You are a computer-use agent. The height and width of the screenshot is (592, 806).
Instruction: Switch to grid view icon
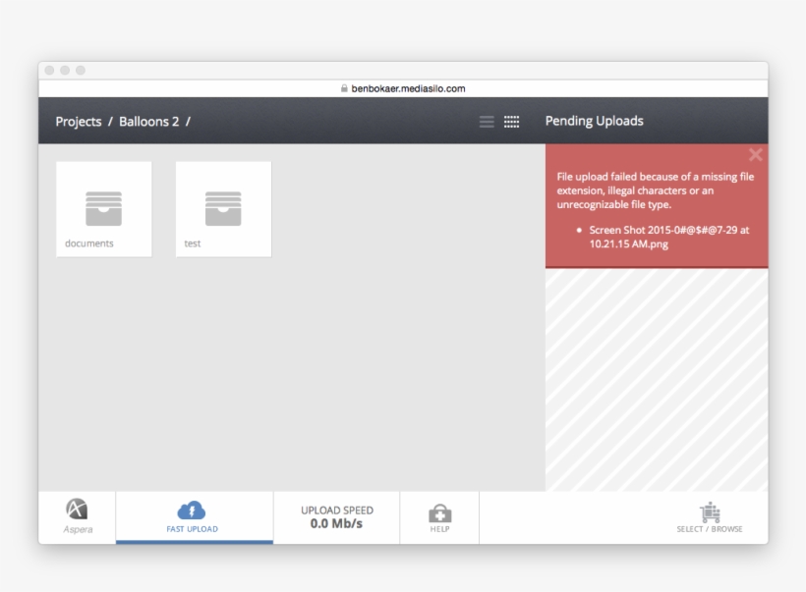511,122
